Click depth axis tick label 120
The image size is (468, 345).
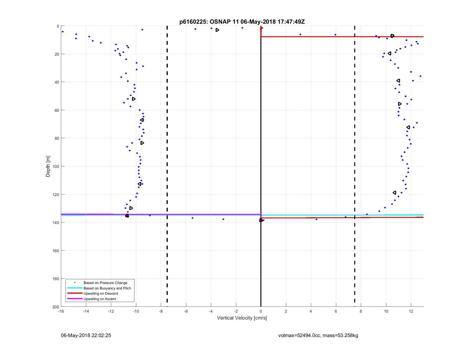(x=55, y=195)
